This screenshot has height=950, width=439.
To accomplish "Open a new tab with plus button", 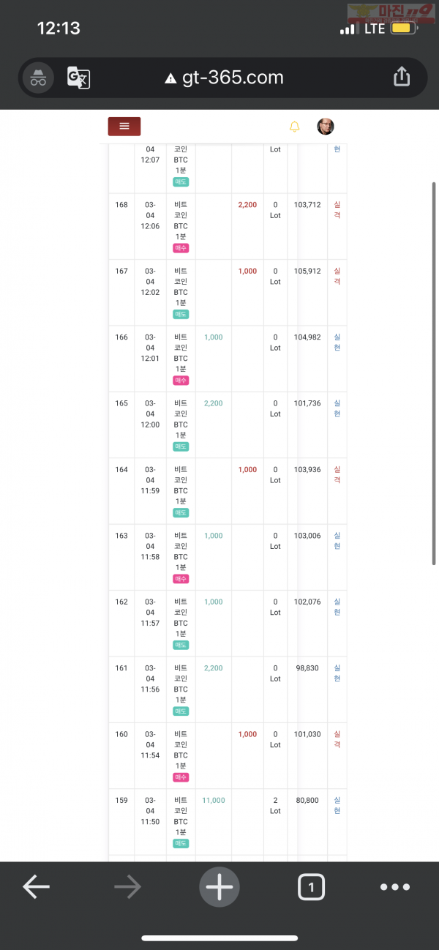I will [x=219, y=887].
